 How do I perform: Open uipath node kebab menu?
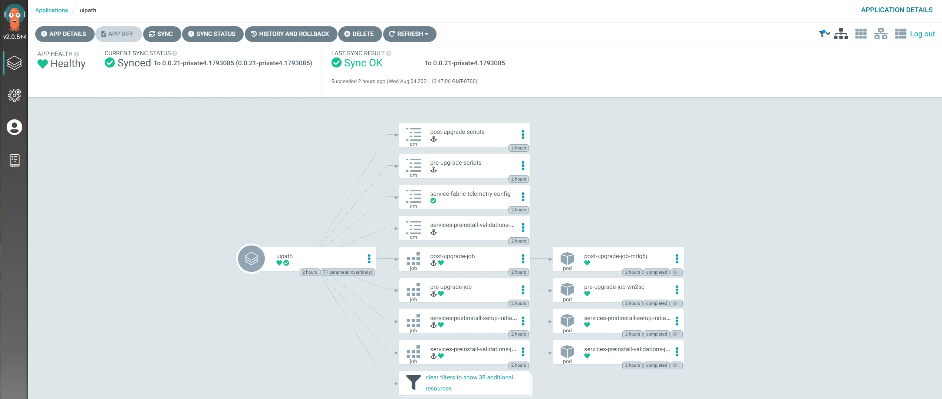click(369, 258)
